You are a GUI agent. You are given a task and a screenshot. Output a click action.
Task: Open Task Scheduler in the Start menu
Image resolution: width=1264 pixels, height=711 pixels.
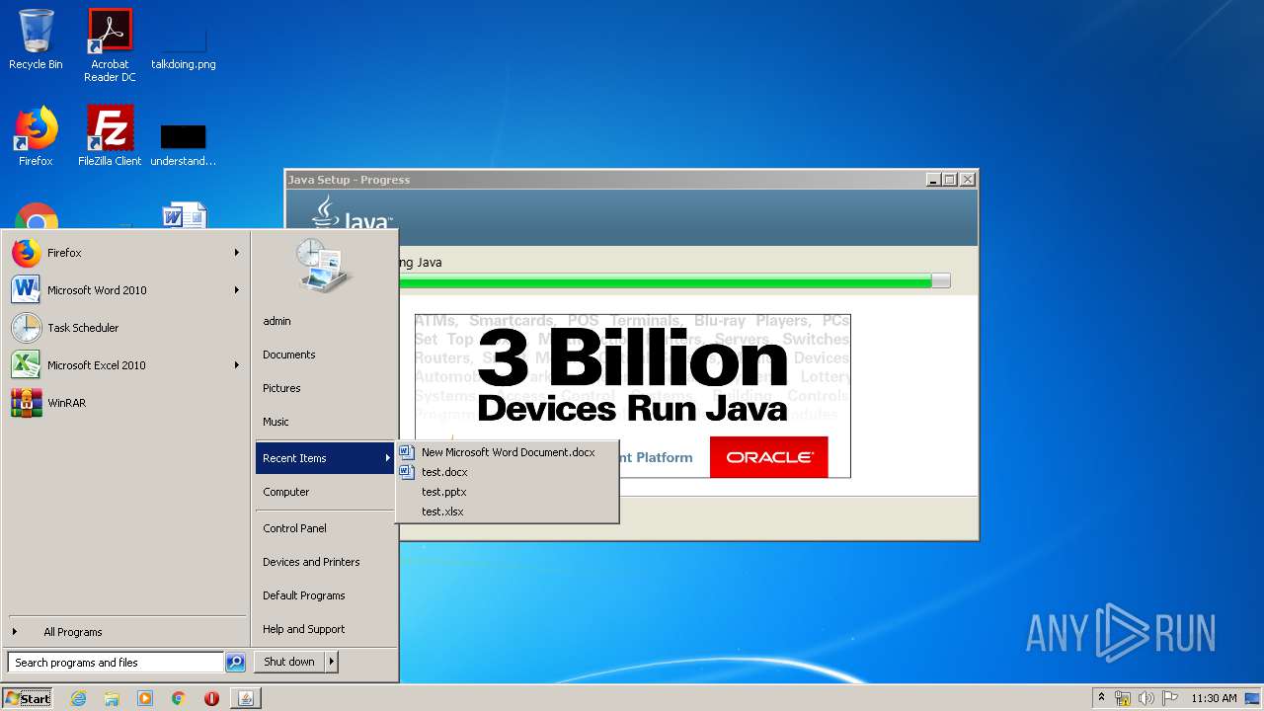tap(125, 328)
